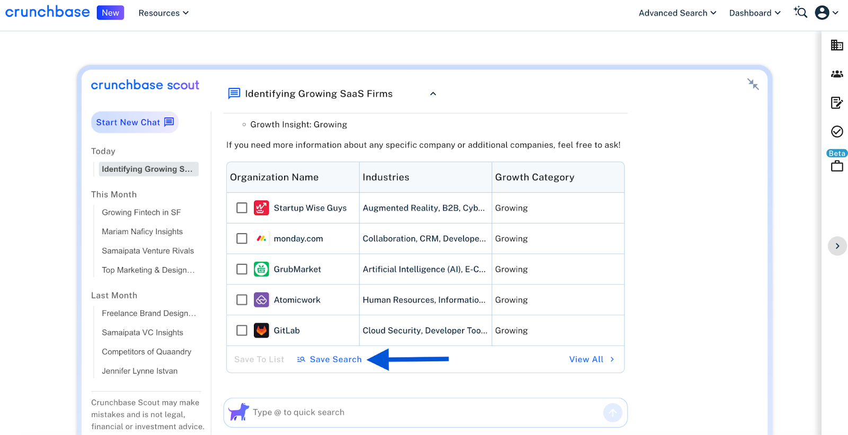Open the checkmark circle sidebar icon
Viewport: 848px width, 435px height.
[x=837, y=131]
